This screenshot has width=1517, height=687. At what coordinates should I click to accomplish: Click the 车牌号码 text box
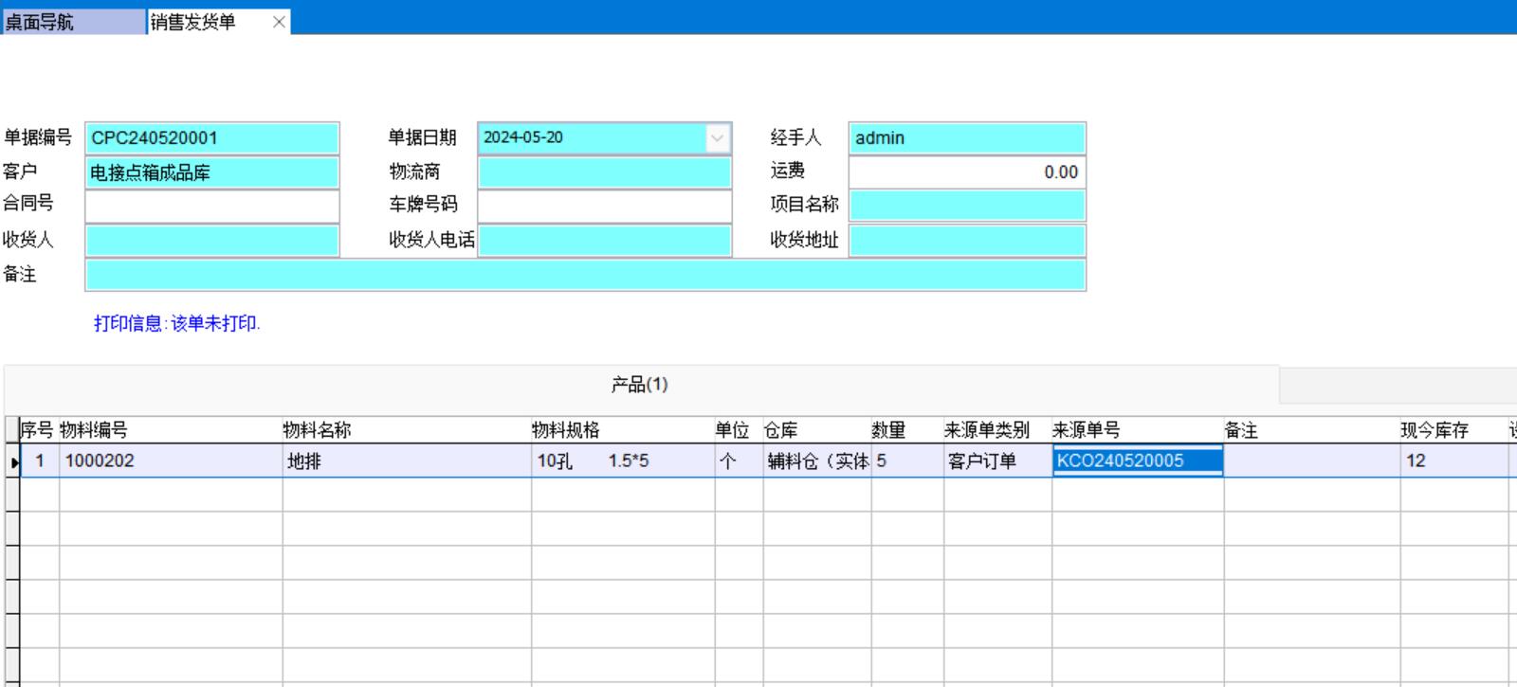[604, 206]
